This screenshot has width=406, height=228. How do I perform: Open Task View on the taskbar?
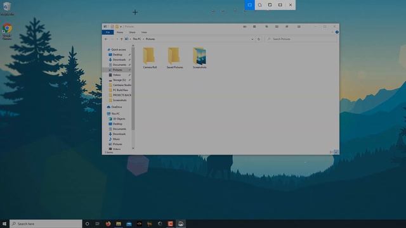point(97,224)
